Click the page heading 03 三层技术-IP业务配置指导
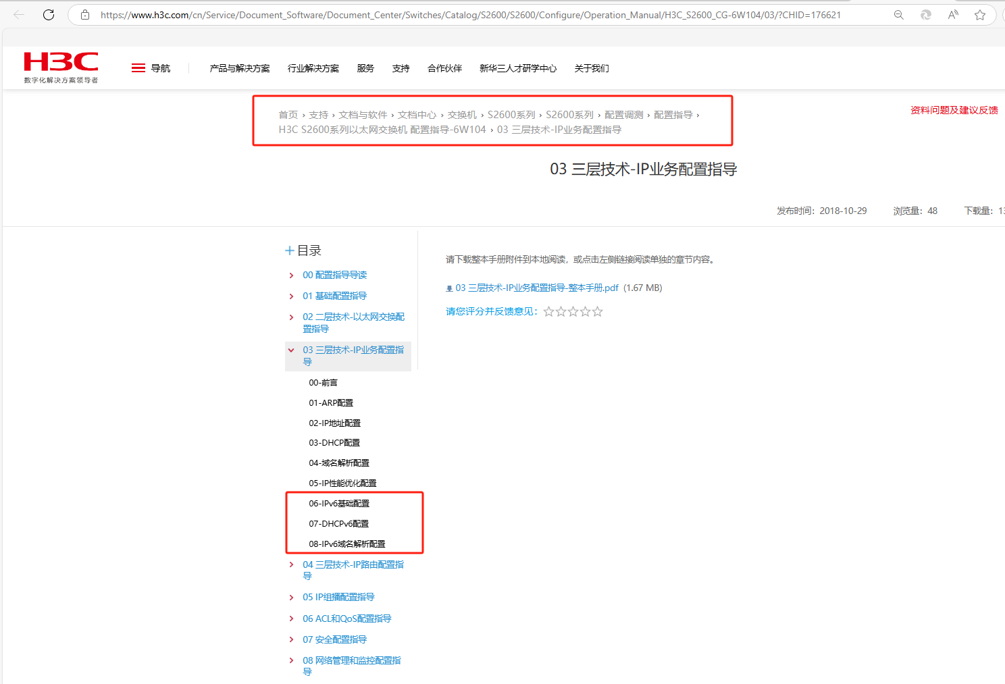The height and width of the screenshot is (684, 1005). click(644, 169)
